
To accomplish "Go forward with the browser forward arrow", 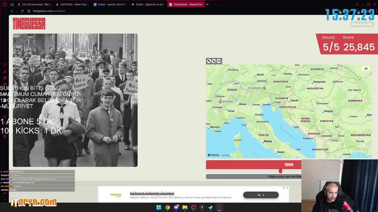I will (x=17, y=11).
